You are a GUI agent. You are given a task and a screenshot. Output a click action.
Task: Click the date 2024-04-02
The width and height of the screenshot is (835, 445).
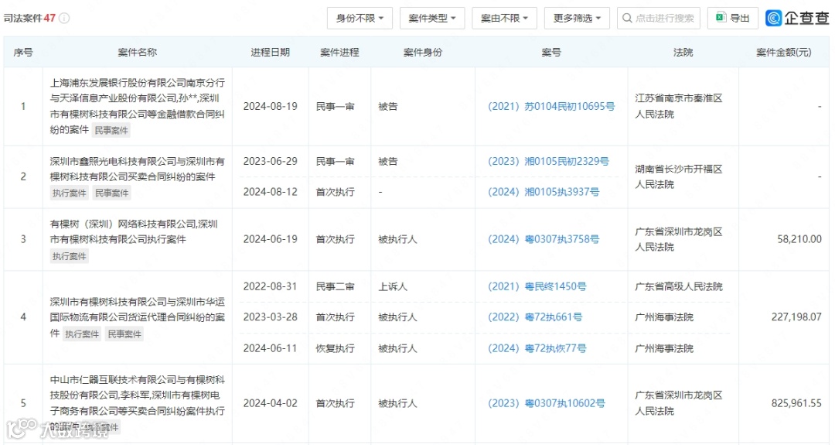point(270,403)
